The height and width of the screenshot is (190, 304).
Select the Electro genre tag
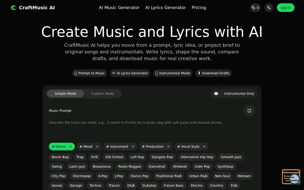196,185
